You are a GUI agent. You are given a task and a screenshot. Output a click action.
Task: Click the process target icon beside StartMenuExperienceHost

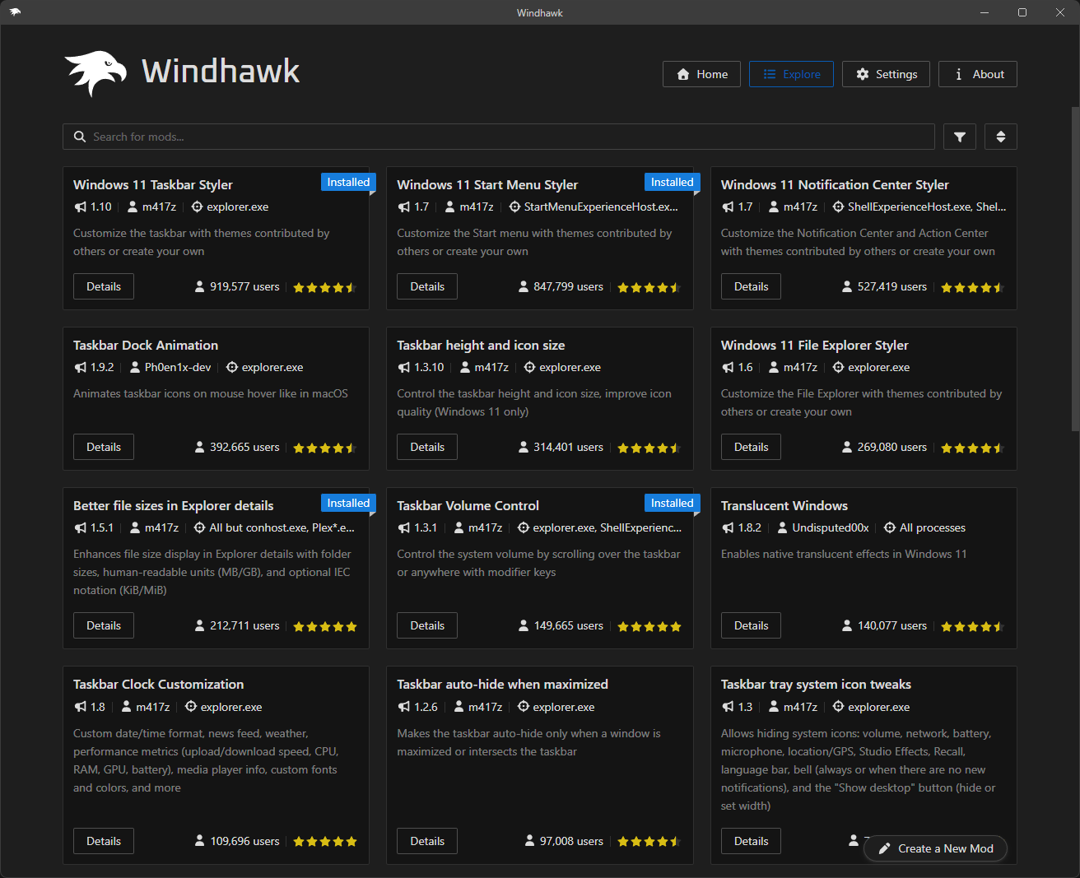[514, 207]
